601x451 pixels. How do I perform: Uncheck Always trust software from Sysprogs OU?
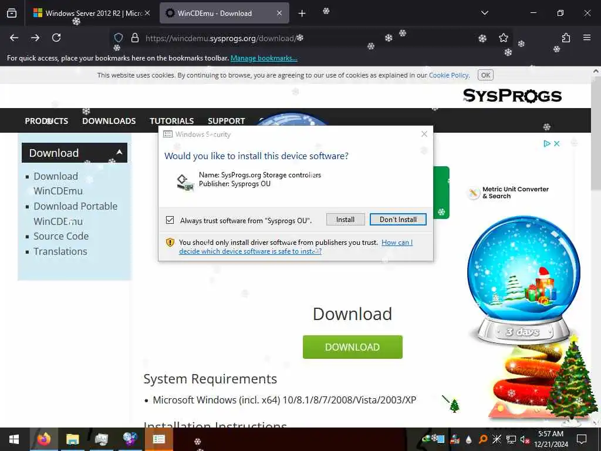pyautogui.click(x=170, y=220)
